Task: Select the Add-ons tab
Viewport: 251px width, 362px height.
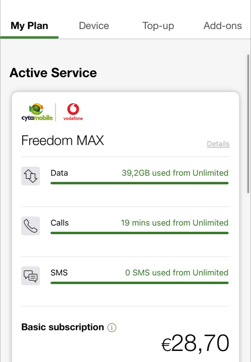Action: click(x=223, y=26)
